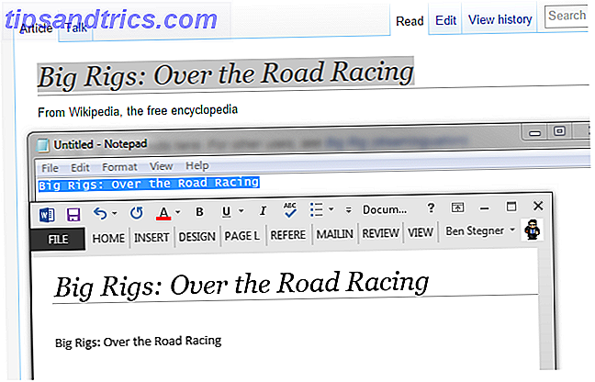Open the FILE tab in Word
The width and height of the screenshot is (595, 382).
[x=58, y=239]
